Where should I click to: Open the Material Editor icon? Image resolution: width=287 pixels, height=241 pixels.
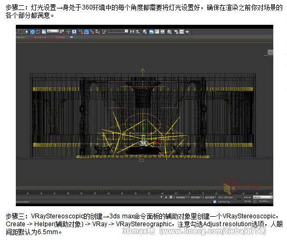coord(169,32)
